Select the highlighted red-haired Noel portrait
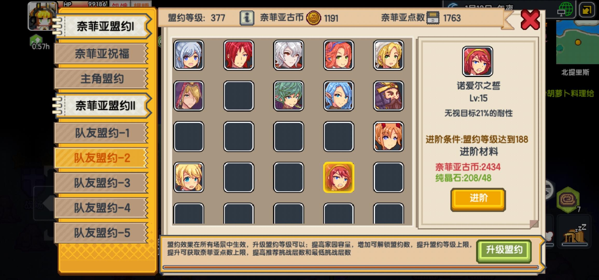Viewport: 599px width, 280px height. pos(339,177)
